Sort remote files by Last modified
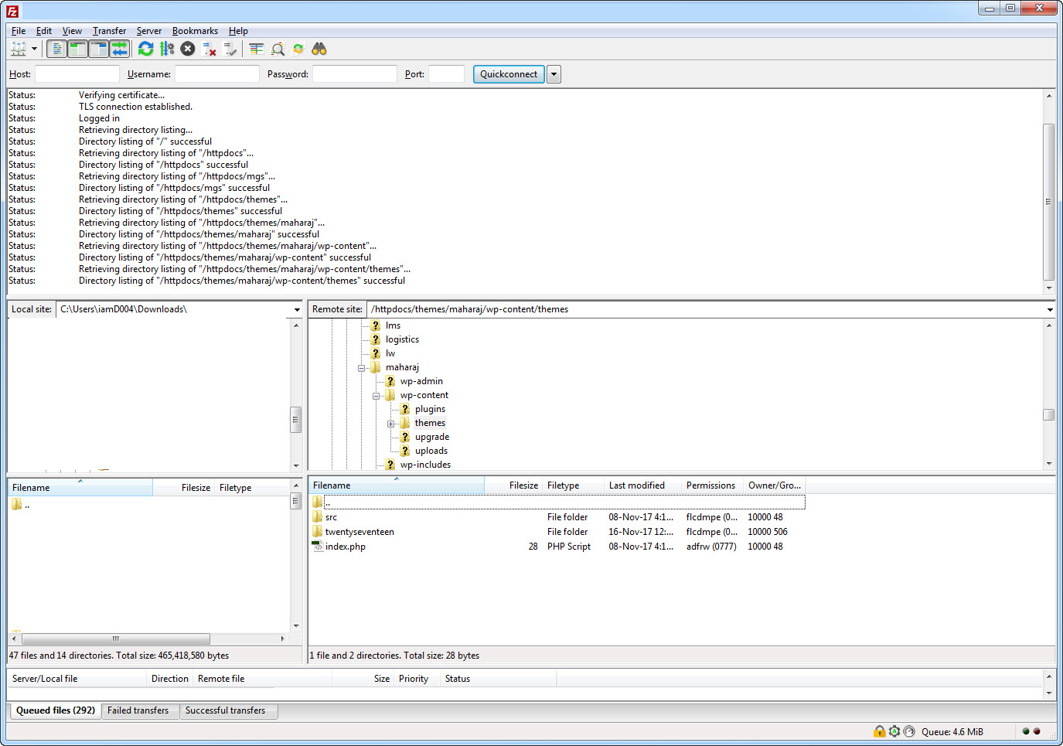 click(636, 485)
